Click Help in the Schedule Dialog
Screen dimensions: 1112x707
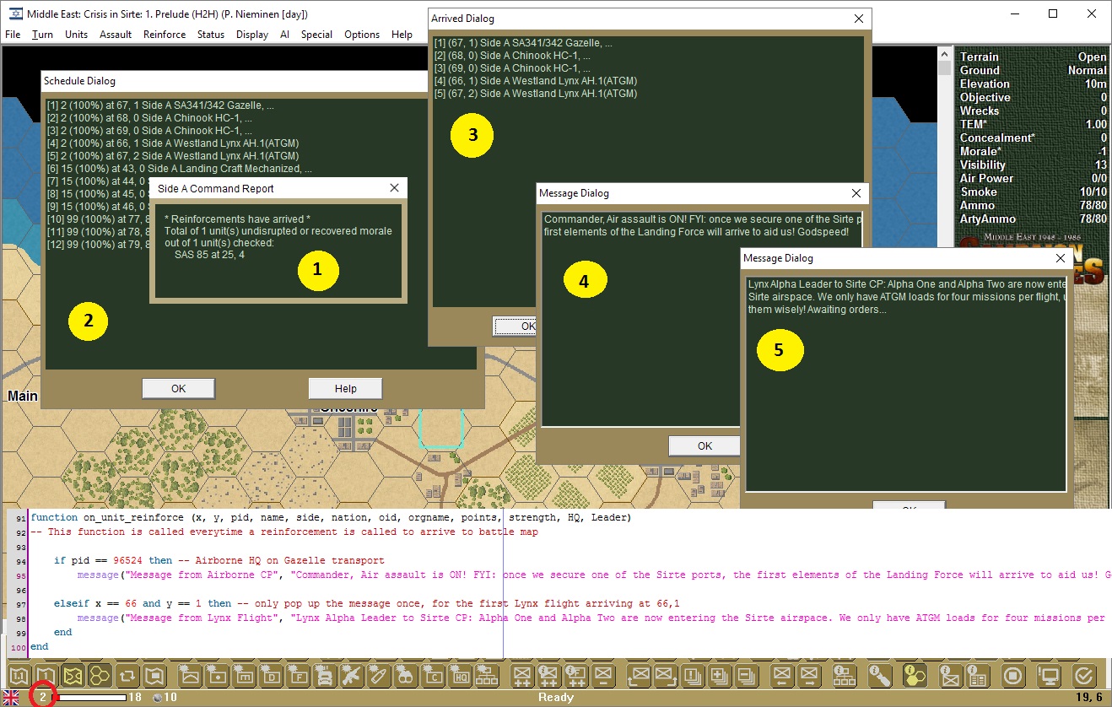345,388
